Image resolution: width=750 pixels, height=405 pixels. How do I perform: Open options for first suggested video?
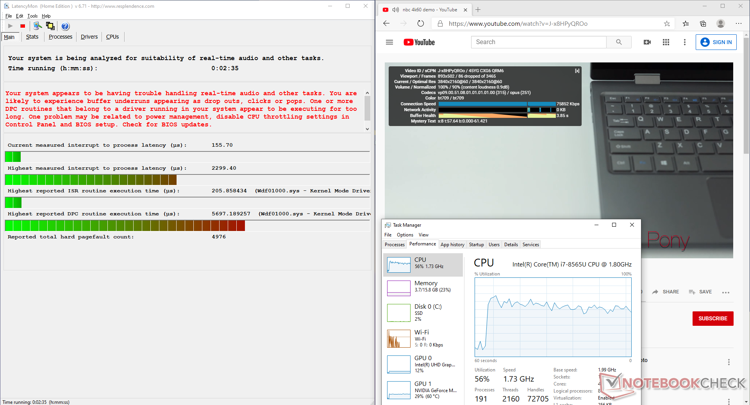click(729, 362)
